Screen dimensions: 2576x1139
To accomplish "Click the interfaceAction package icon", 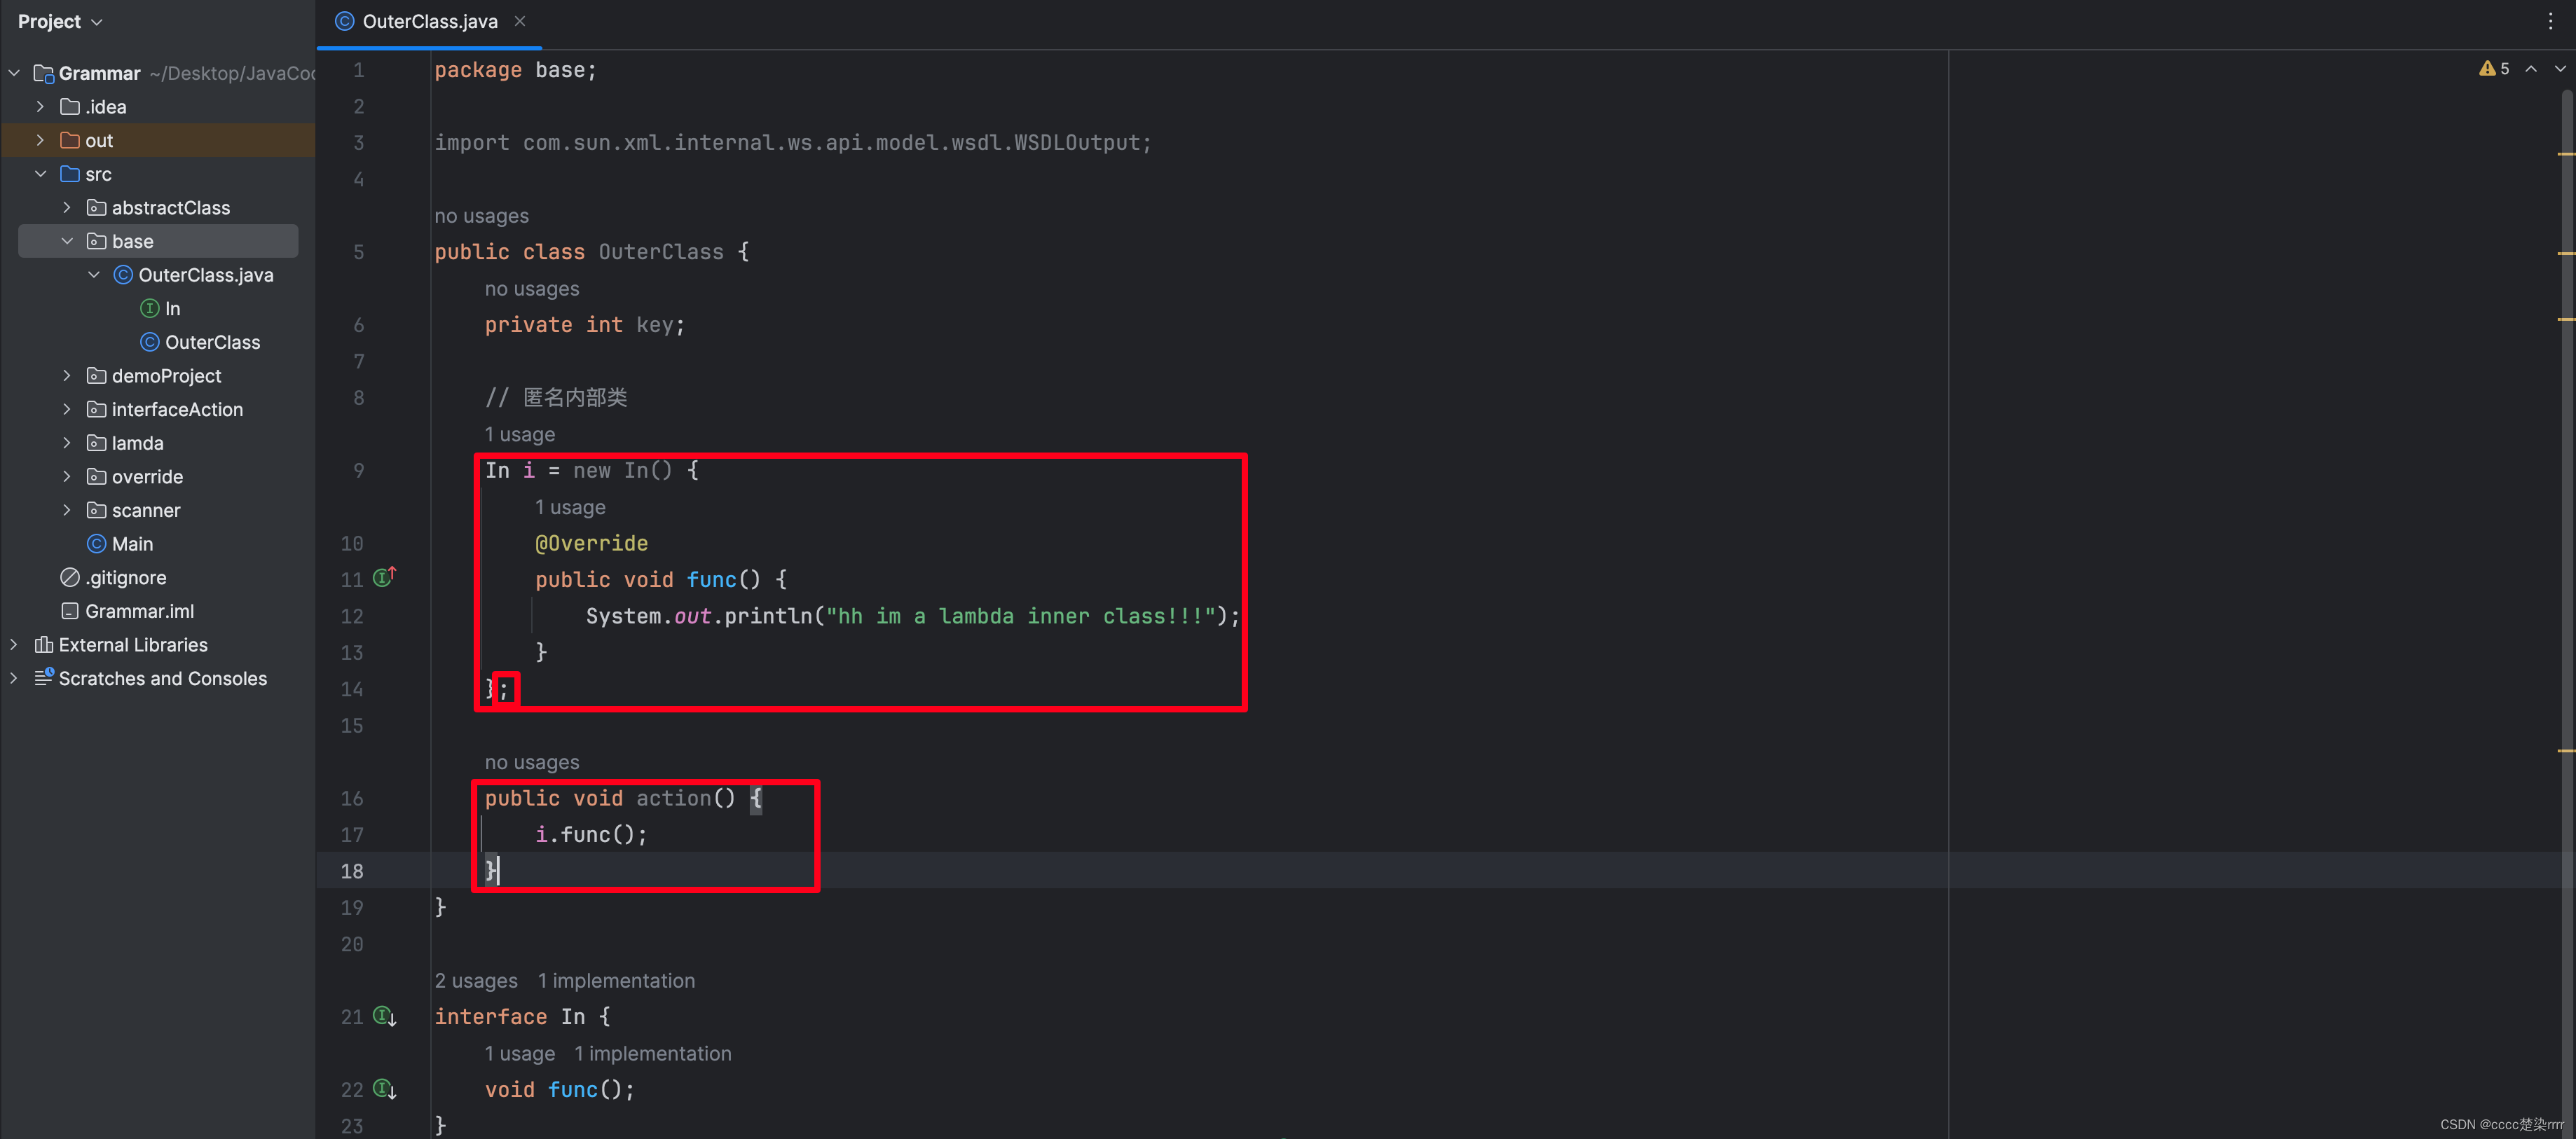I will tap(97, 409).
